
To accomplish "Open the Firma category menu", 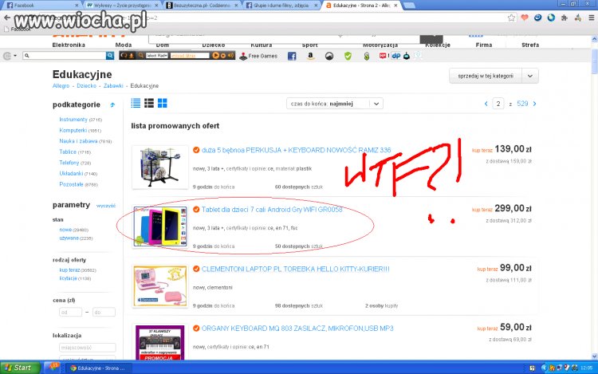I will [484, 45].
